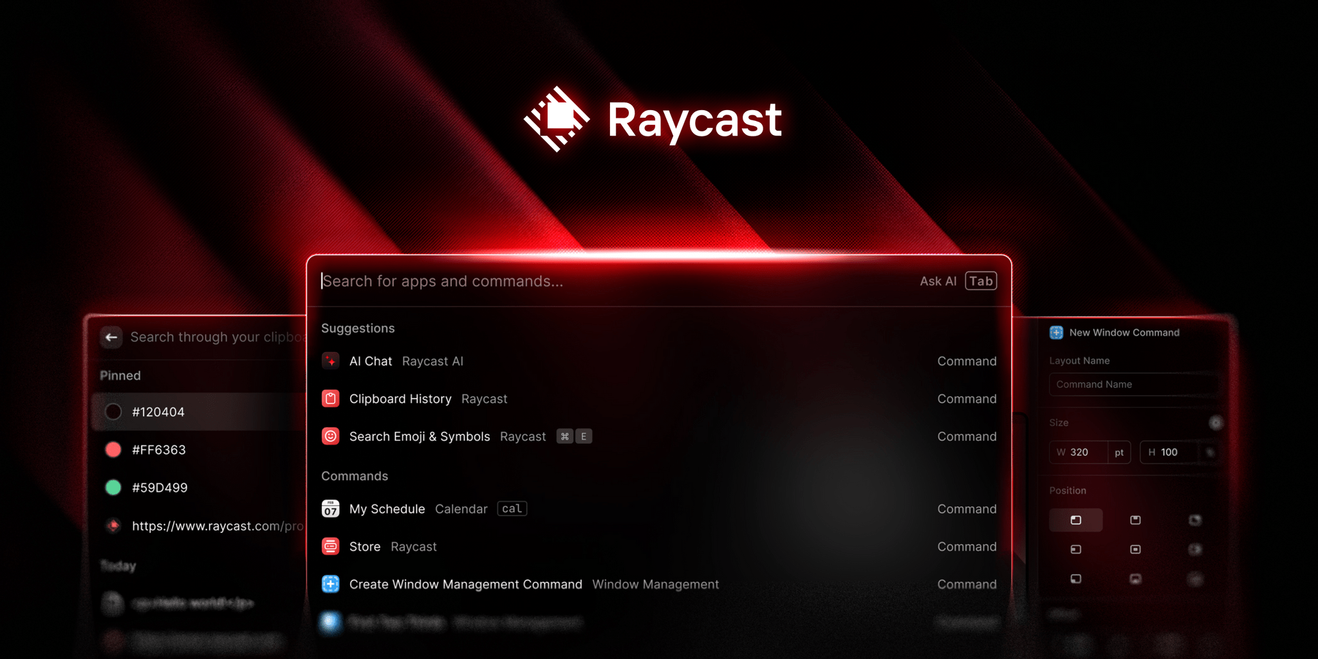The width and height of the screenshot is (1318, 659).
Task: Select the #120404 dark color swatch
Action: tap(113, 412)
